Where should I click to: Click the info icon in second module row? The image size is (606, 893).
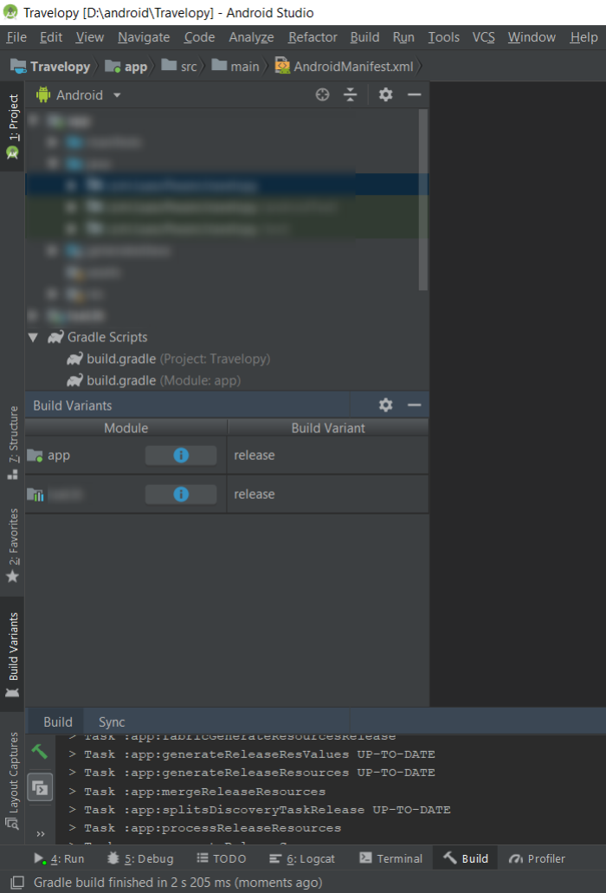(x=181, y=495)
